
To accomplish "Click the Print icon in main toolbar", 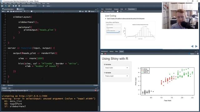I will 19,6.
